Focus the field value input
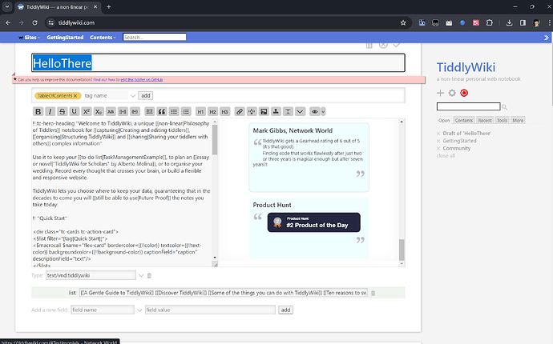 click(210, 310)
